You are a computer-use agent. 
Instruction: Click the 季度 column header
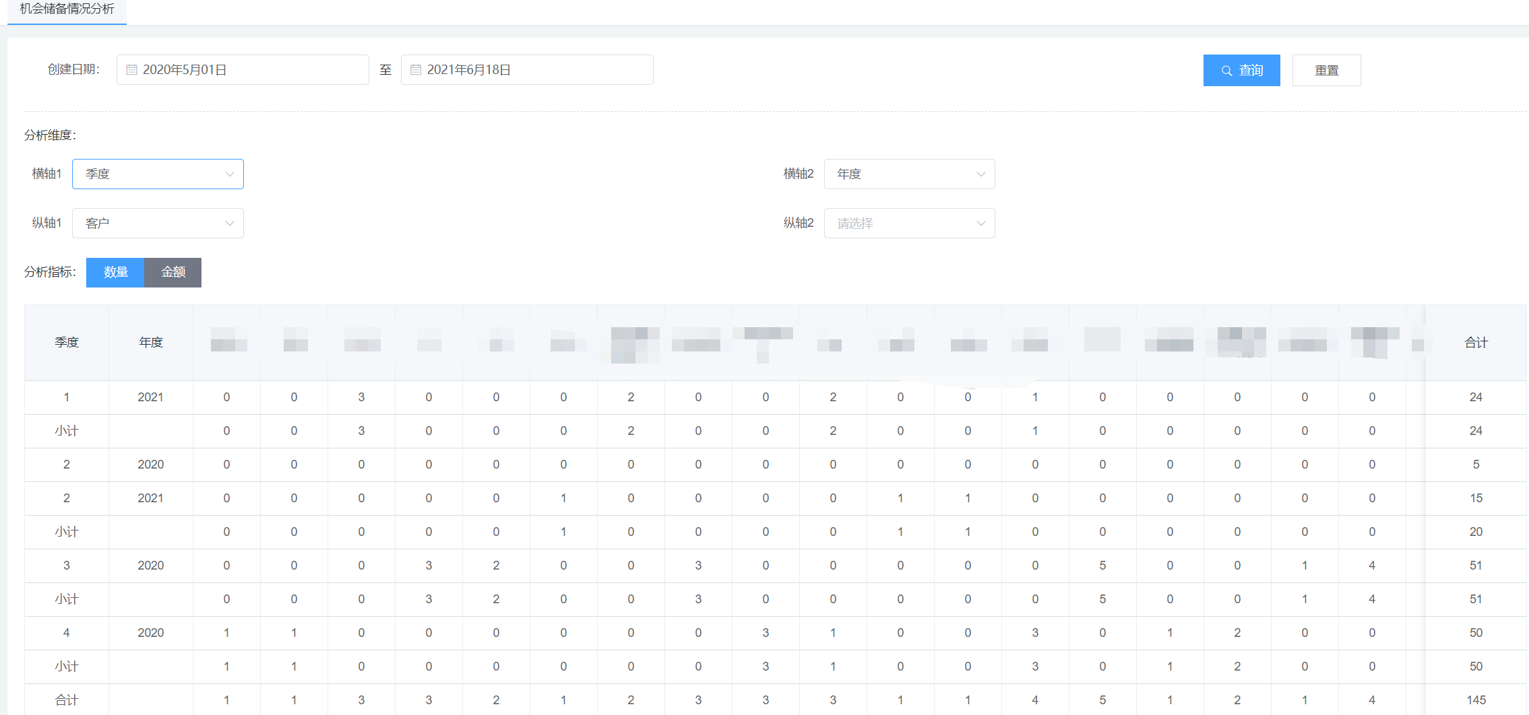(67, 343)
